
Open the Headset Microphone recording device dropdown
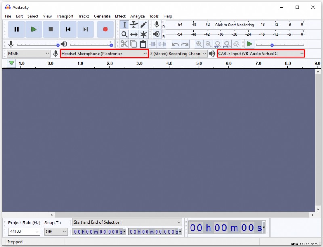[x=104, y=54]
